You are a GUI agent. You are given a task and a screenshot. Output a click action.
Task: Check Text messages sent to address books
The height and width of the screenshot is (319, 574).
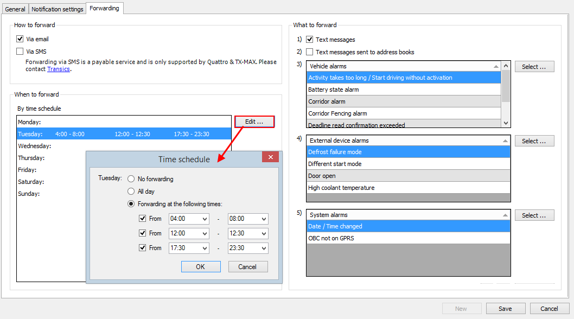click(309, 52)
